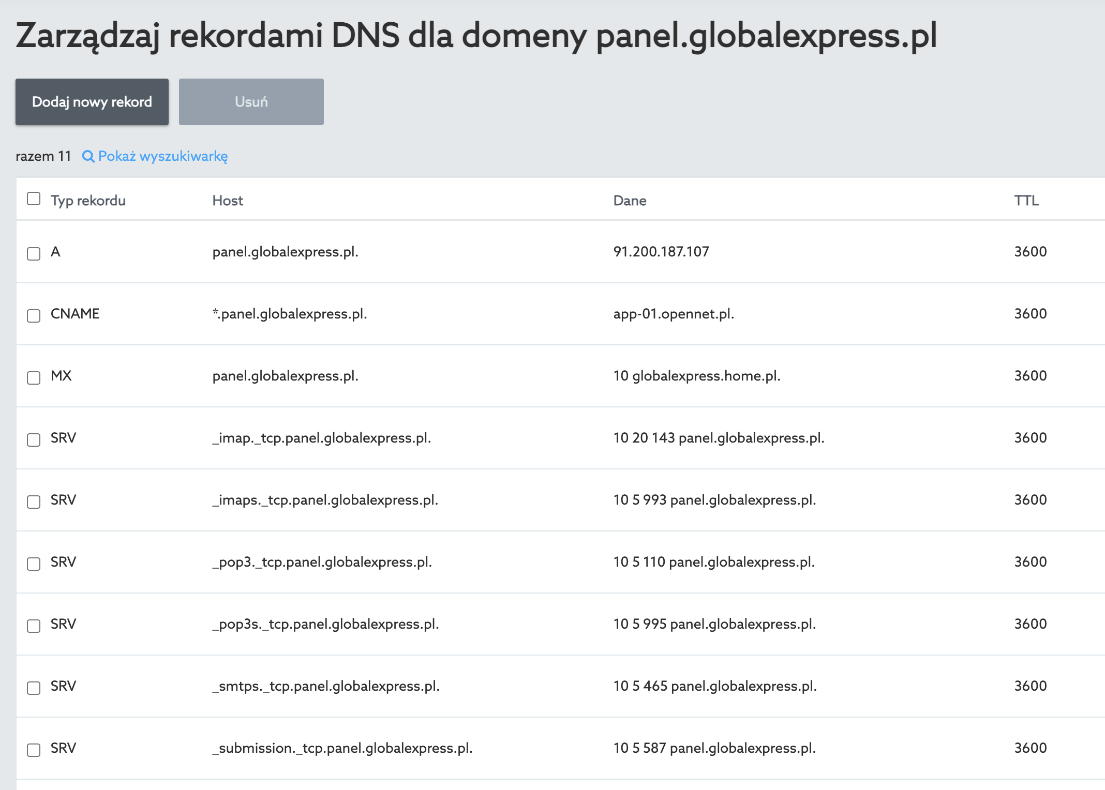Click the _pop3s._tcp.panel.globalexpress.pl. host
This screenshot has height=790, width=1105.
[x=325, y=624]
